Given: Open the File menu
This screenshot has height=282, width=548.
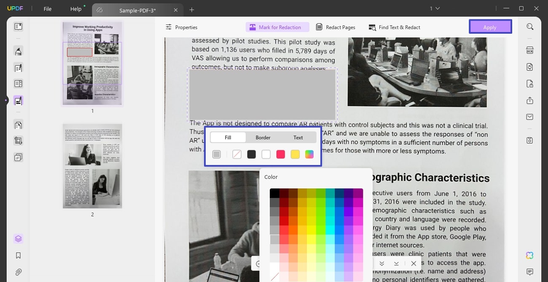Looking at the screenshot, I should tap(47, 8).
